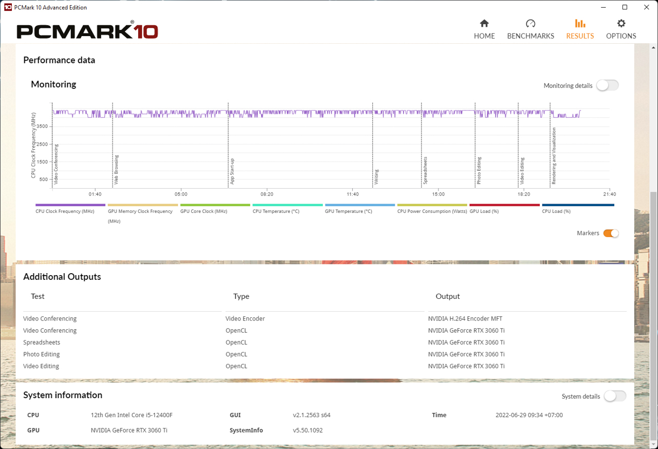Click the GPU value NVIDIA GeForce RTX 3060 Ti in System information
The height and width of the screenshot is (449, 658).
click(x=129, y=430)
